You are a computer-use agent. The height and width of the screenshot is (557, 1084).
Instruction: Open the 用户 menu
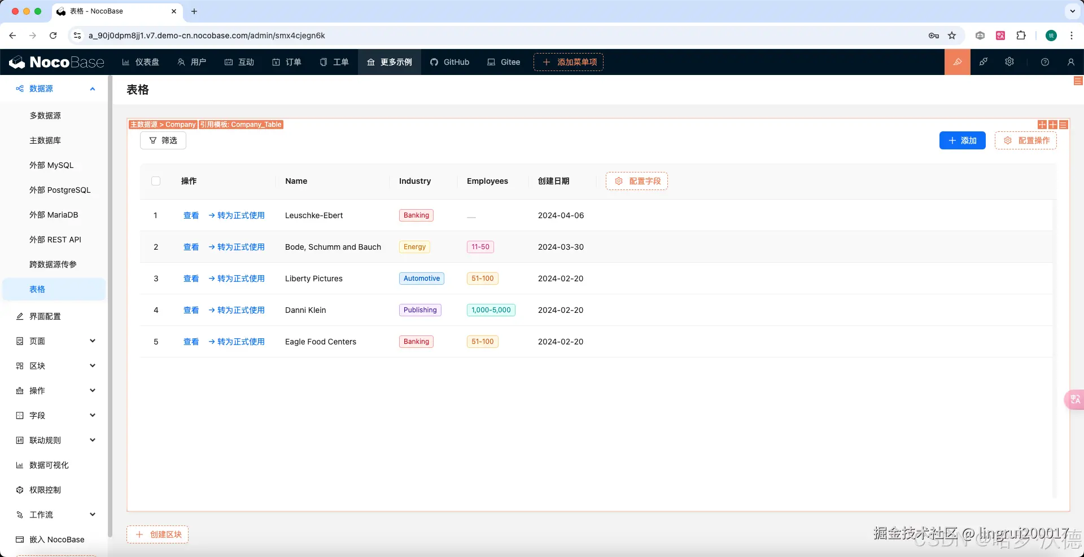(192, 62)
